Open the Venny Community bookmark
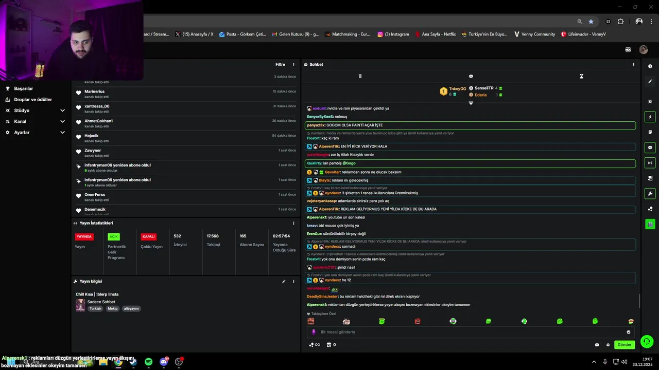The width and height of the screenshot is (659, 370). tap(534, 34)
